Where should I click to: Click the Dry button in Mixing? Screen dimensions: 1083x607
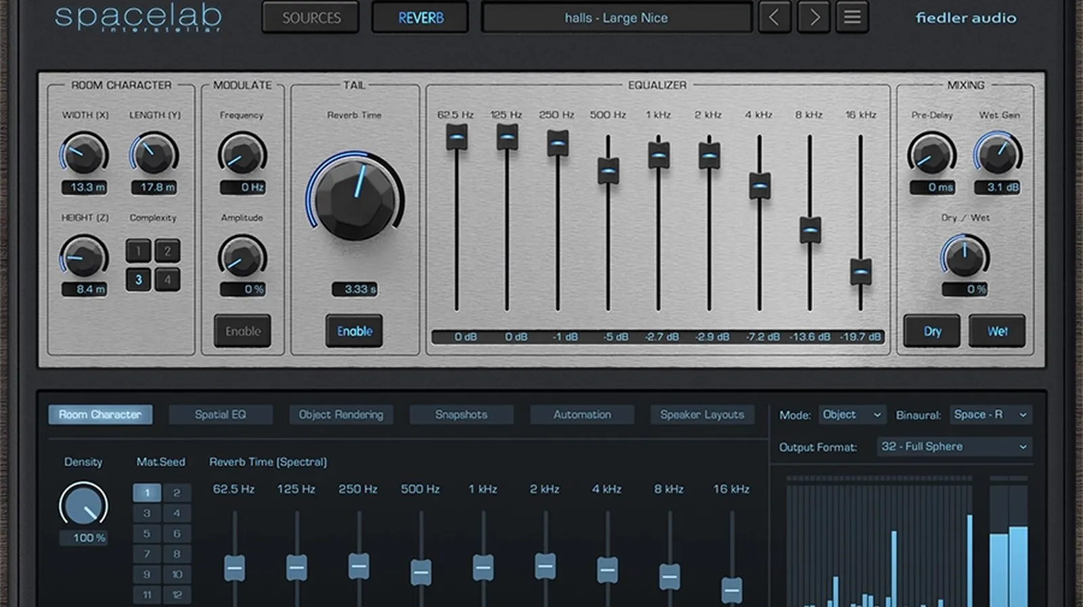coord(932,331)
